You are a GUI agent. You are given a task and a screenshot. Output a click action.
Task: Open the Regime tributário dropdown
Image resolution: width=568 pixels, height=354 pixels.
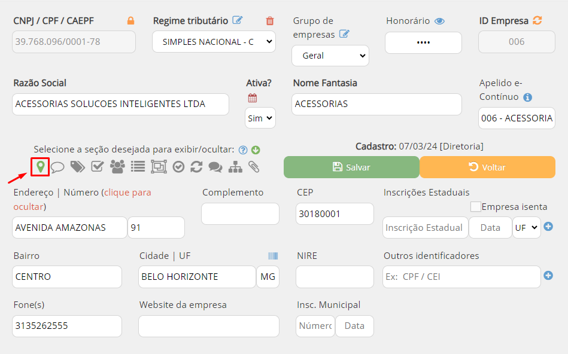click(x=214, y=42)
